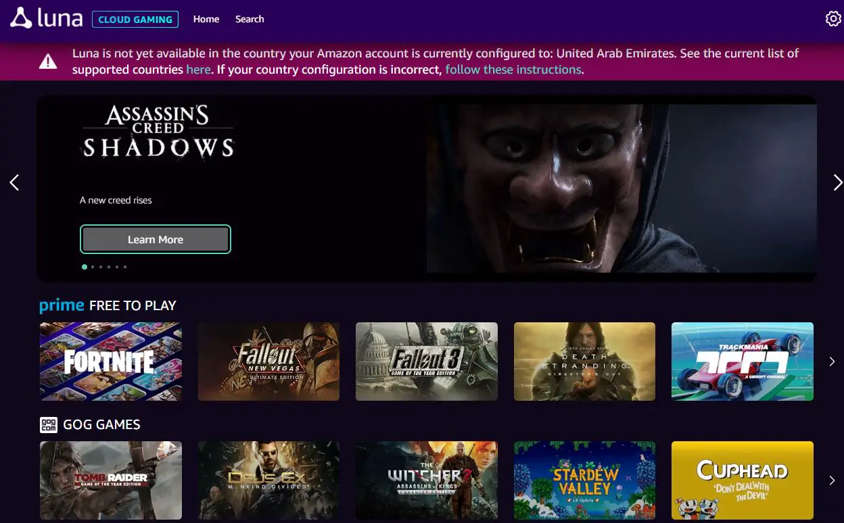Select the Stardew Valley tile
The width and height of the screenshot is (844, 523).
point(584,480)
